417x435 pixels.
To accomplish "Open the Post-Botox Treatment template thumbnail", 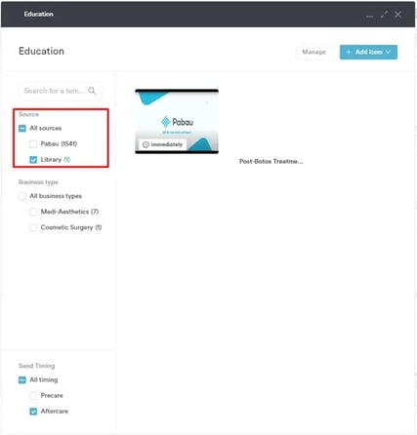I will click(x=177, y=121).
